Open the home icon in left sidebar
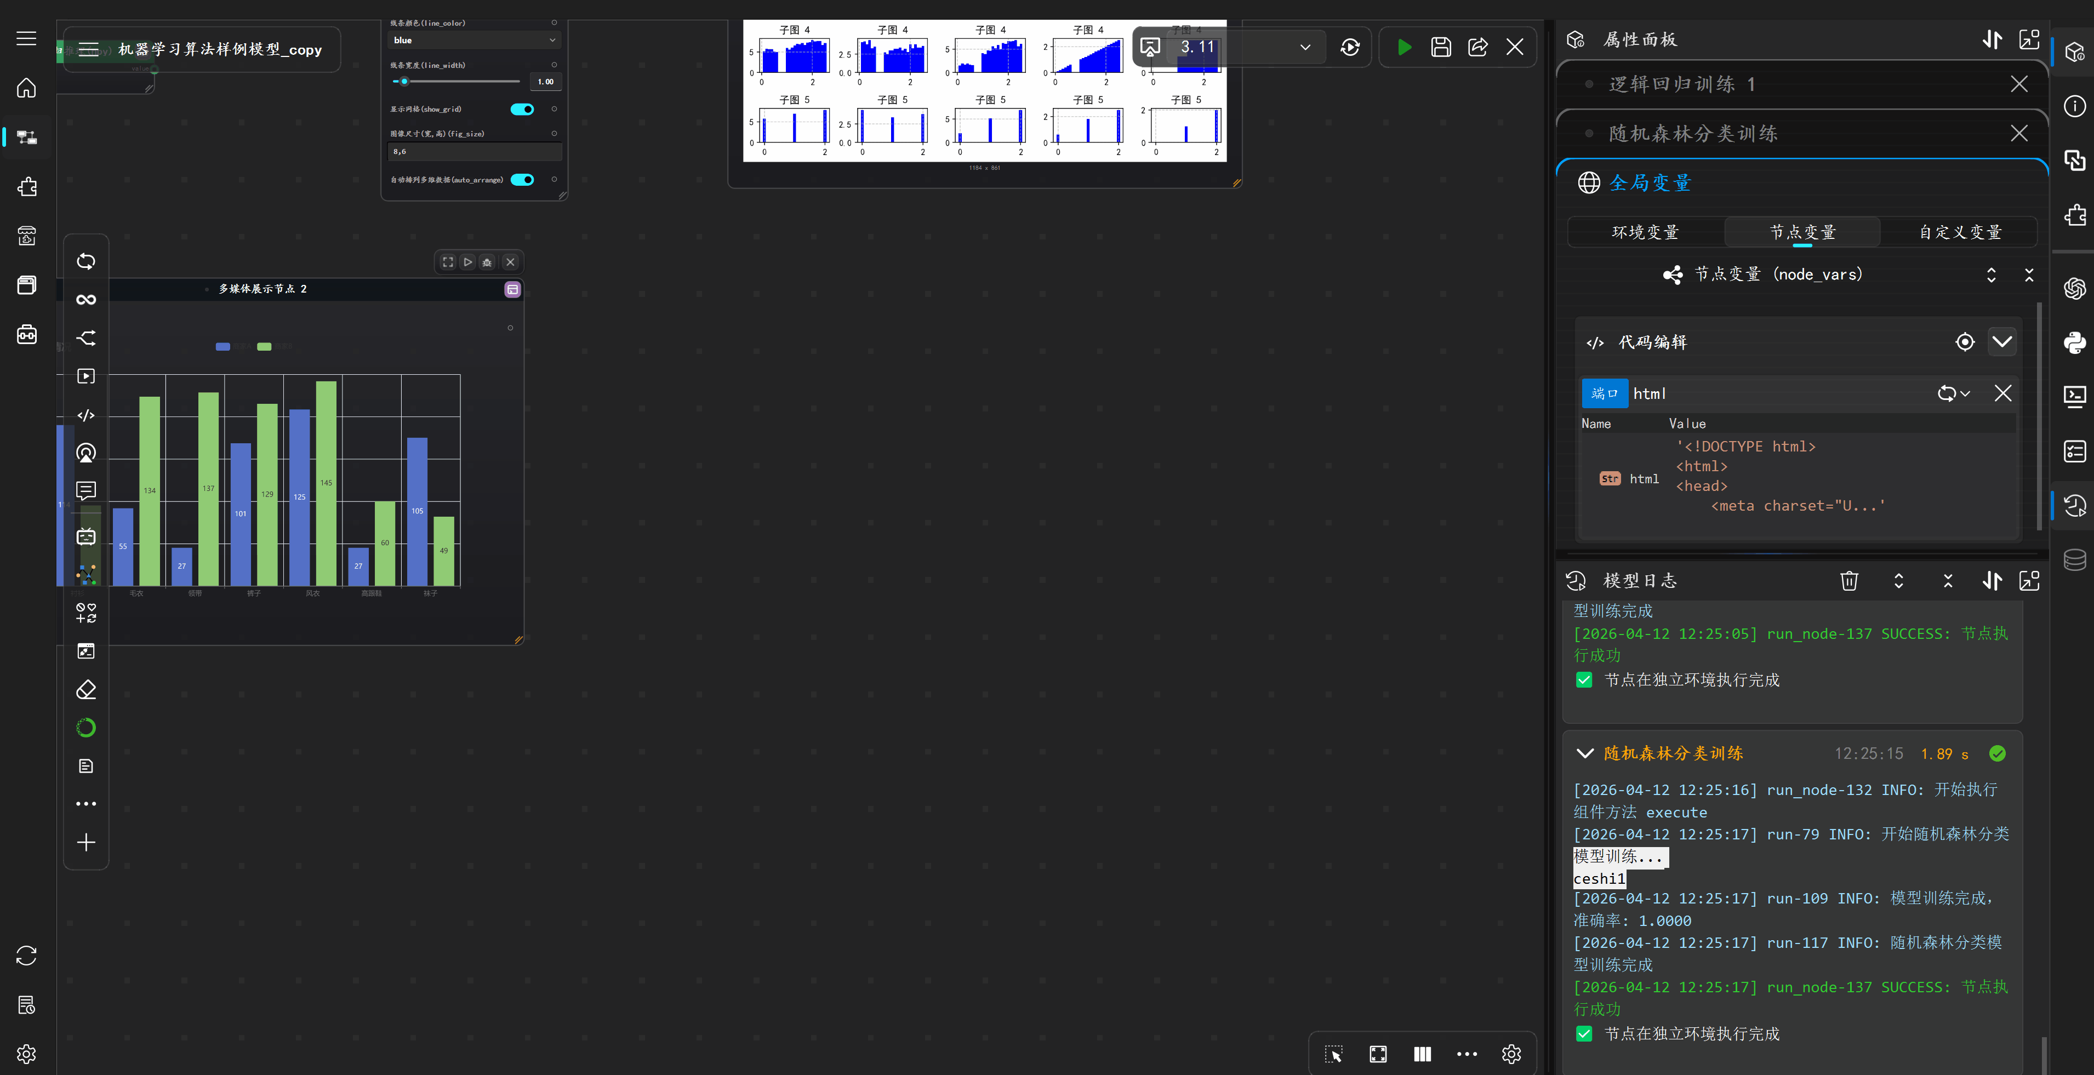The height and width of the screenshot is (1075, 2094). pos(27,88)
